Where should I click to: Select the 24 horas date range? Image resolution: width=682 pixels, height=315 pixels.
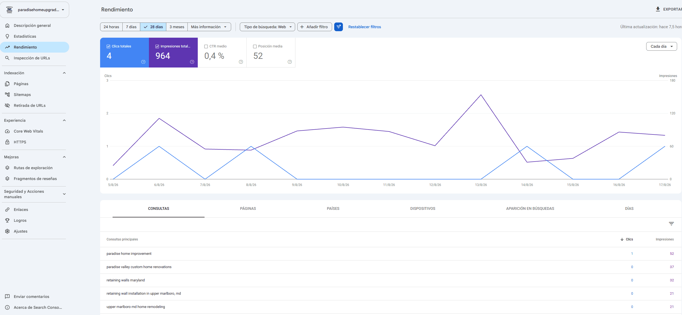(111, 27)
